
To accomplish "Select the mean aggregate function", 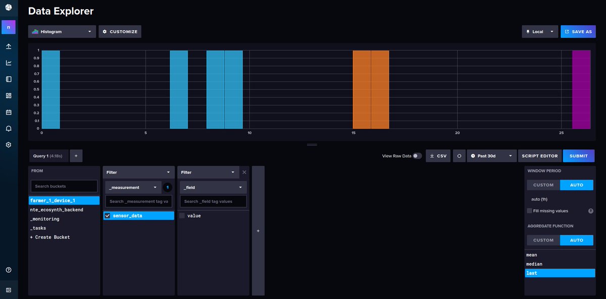I will point(560,255).
